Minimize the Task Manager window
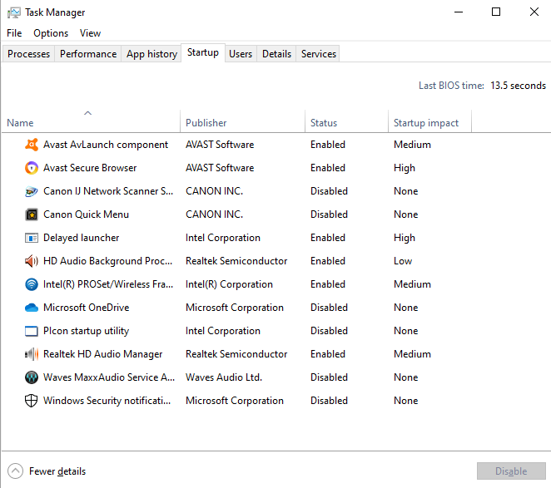Image resolution: width=551 pixels, height=488 pixels. click(459, 12)
